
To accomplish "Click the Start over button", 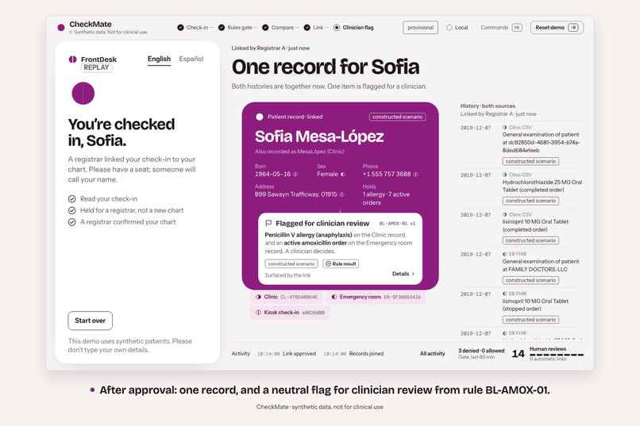I will pos(91,320).
